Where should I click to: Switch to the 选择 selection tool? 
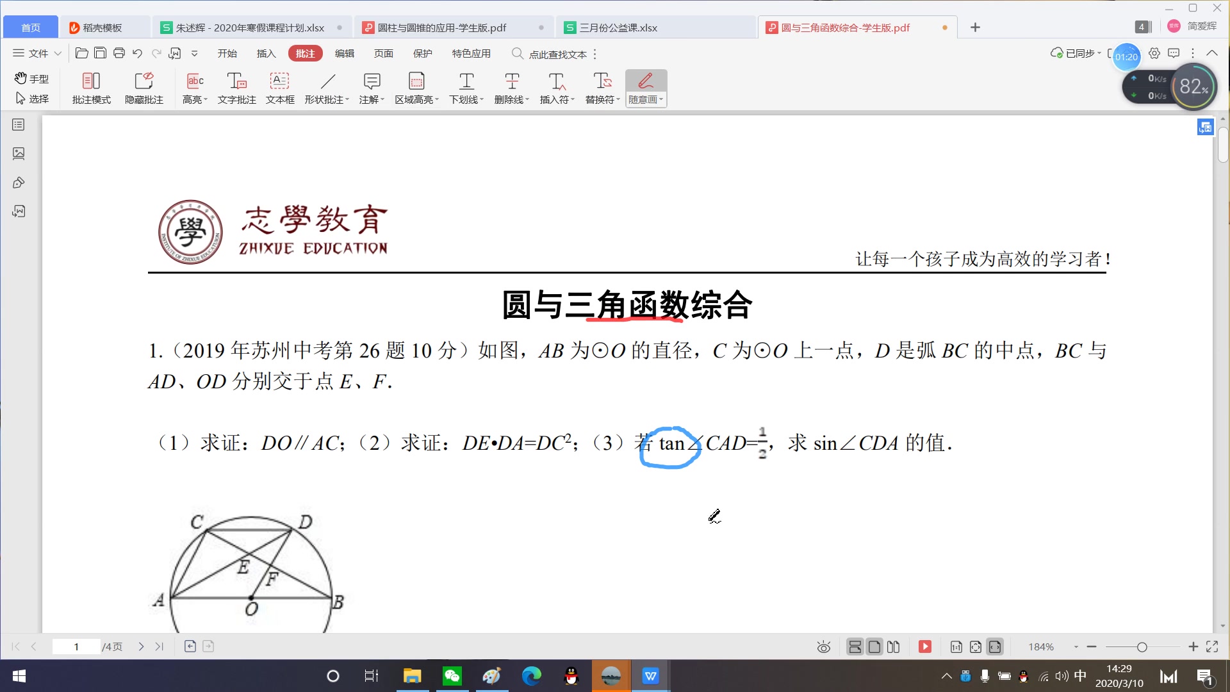(31, 99)
